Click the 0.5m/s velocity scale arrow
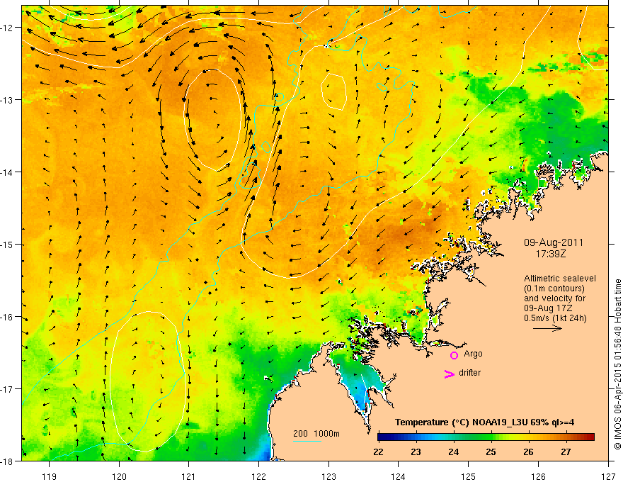The width and height of the screenshot is (623, 482). click(547, 328)
